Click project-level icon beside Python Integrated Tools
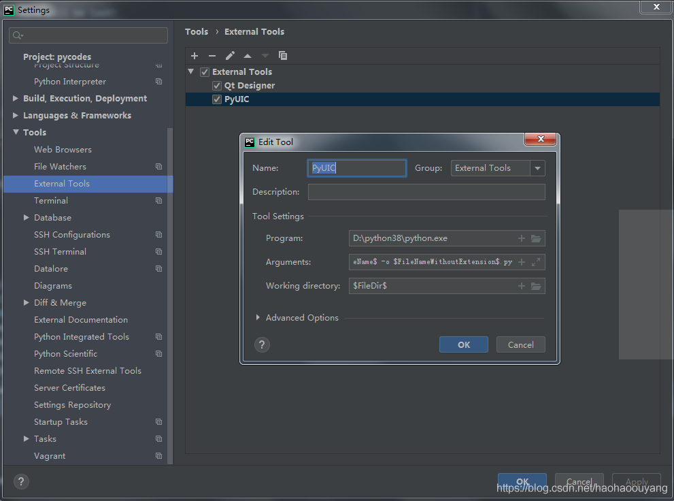The image size is (674, 501). coord(158,337)
